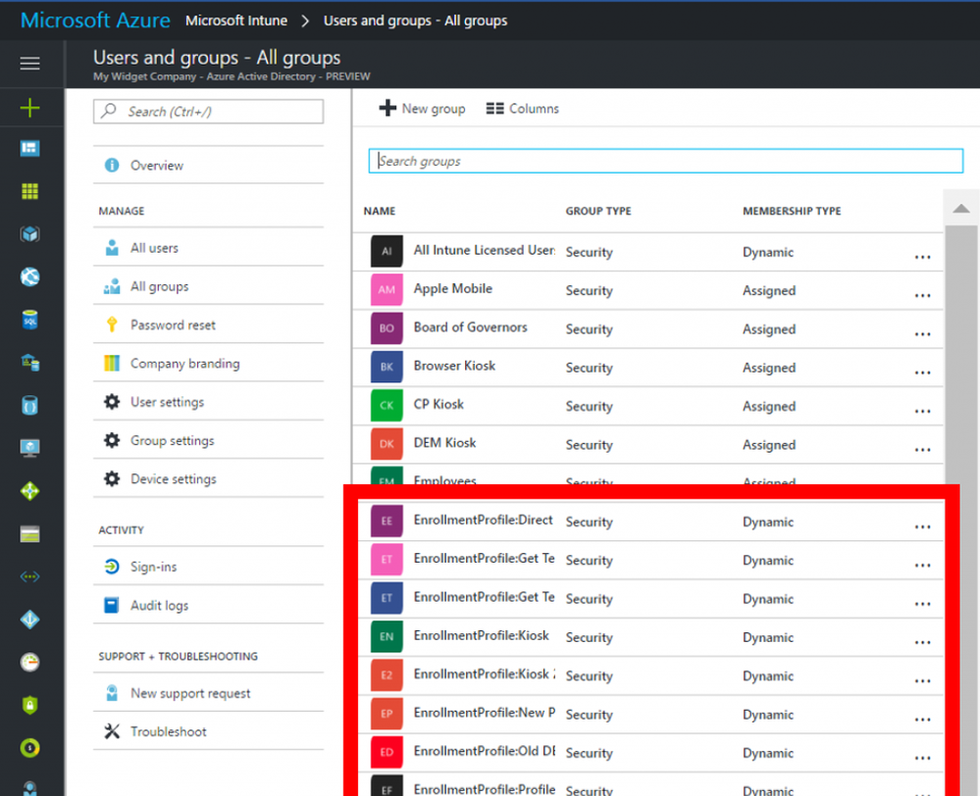Open the ellipsis menu for EnrollmentProfile:Direct
980x796 pixels.
[x=922, y=526]
